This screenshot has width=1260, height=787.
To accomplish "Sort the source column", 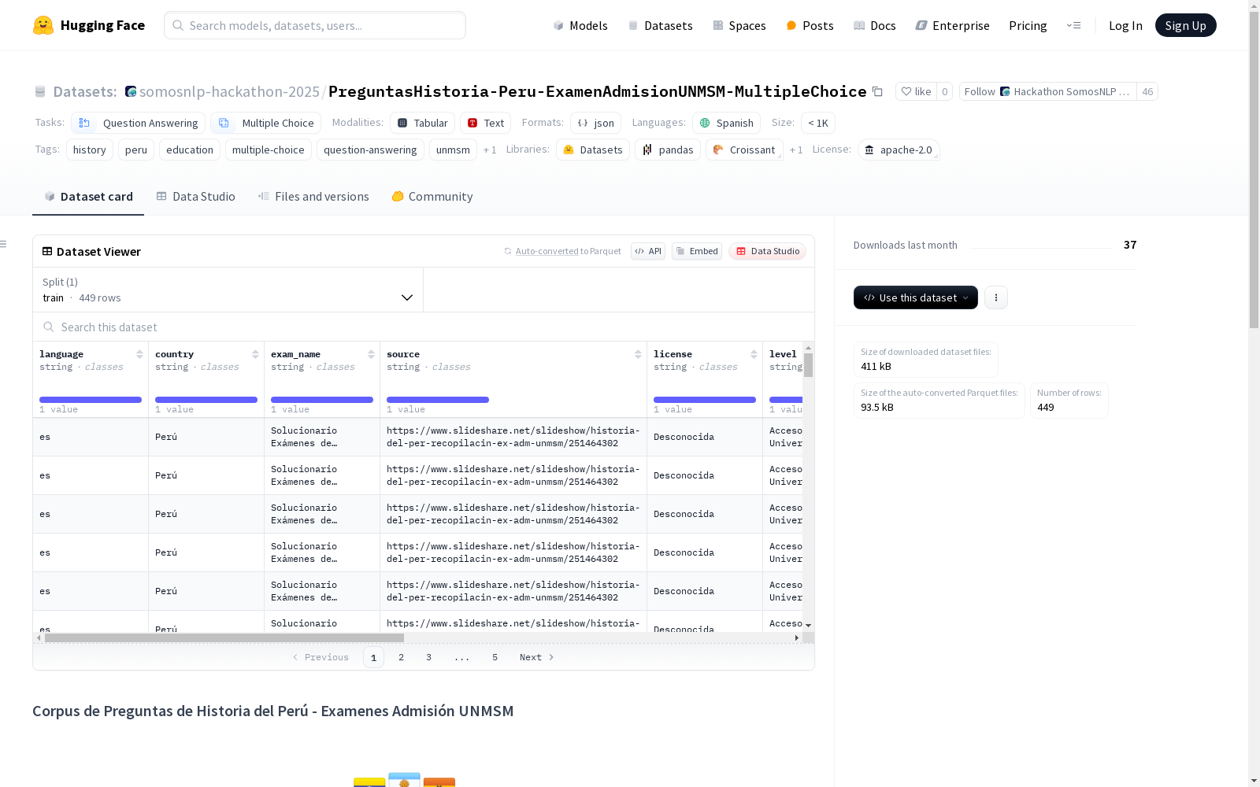I will (638, 354).
